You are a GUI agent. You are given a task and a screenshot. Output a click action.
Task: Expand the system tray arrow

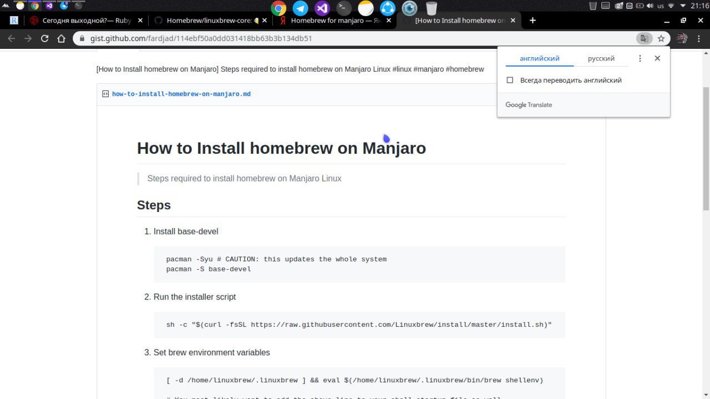(682, 6)
